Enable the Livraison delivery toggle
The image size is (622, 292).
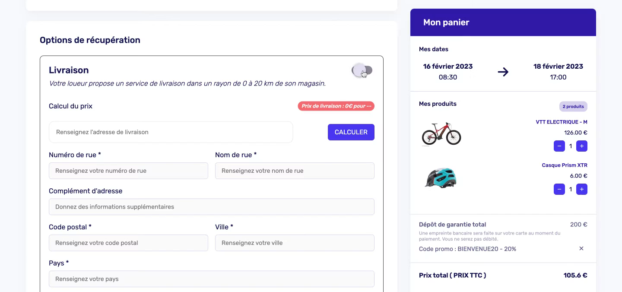tap(362, 70)
